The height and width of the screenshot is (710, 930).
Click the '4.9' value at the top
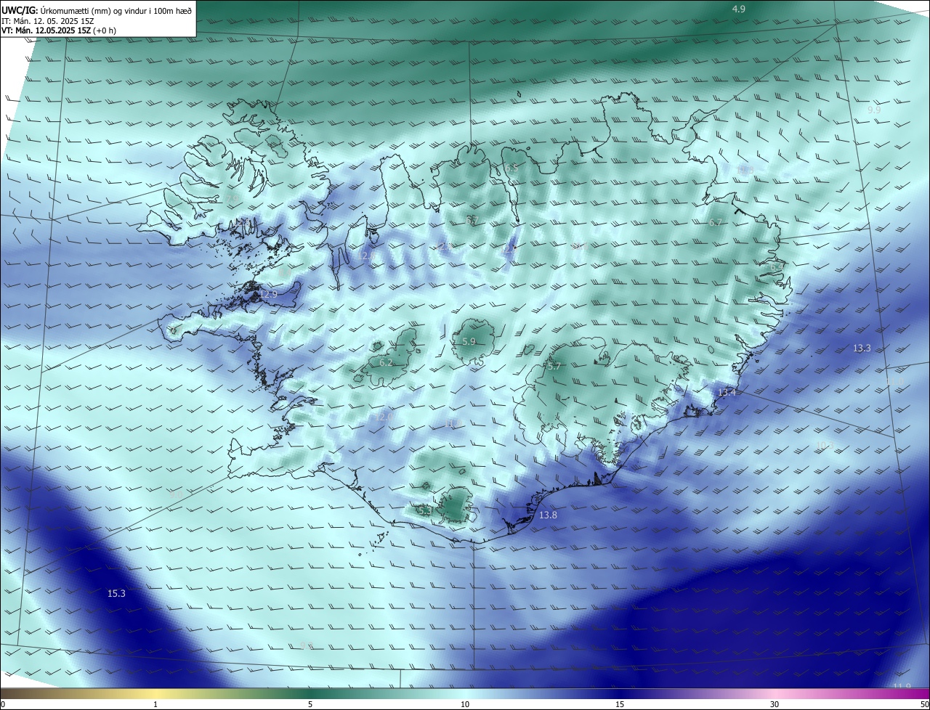739,9
